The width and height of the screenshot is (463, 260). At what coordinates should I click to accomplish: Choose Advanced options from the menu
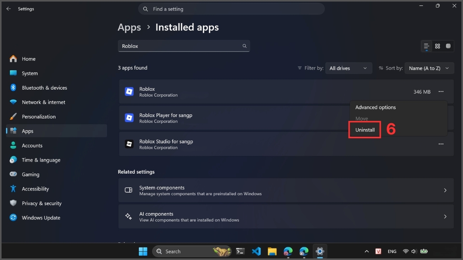375,107
